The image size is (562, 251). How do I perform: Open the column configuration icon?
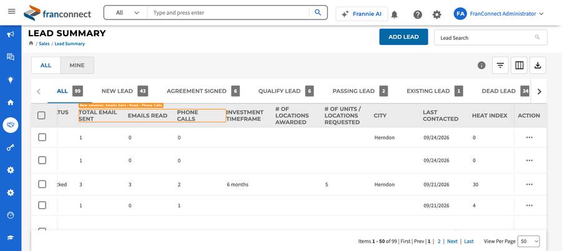point(519,66)
